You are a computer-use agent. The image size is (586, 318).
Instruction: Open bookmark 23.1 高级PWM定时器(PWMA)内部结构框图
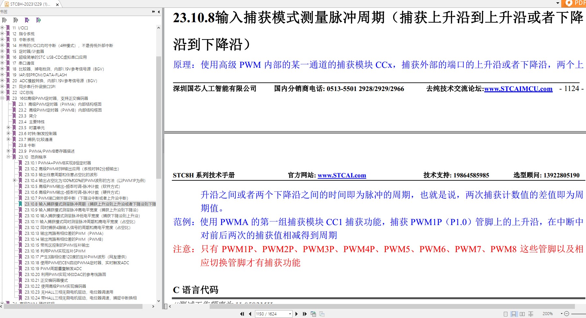(x=60, y=104)
